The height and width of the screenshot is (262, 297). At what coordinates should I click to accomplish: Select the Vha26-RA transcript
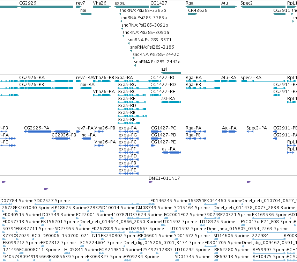coord(102,95)
